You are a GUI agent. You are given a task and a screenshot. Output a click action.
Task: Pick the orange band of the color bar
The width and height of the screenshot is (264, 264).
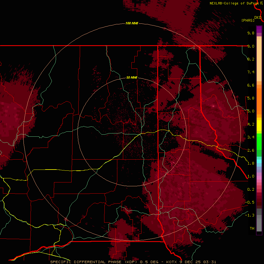(x=259, y=101)
